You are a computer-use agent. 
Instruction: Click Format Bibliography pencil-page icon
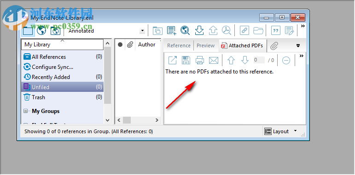pos(289,30)
